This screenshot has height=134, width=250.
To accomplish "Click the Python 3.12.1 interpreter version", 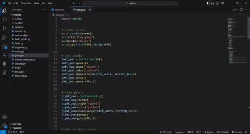I will click(222, 132).
